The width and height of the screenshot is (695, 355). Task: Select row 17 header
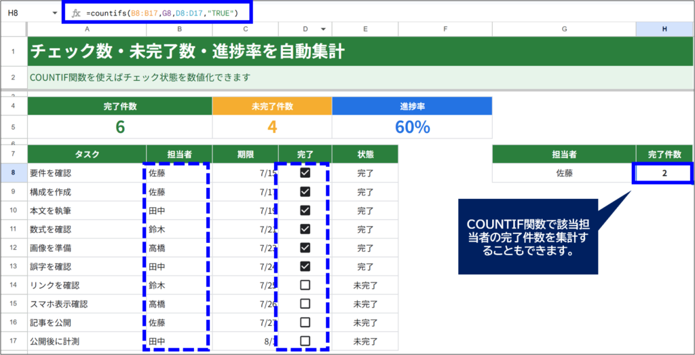(x=14, y=341)
